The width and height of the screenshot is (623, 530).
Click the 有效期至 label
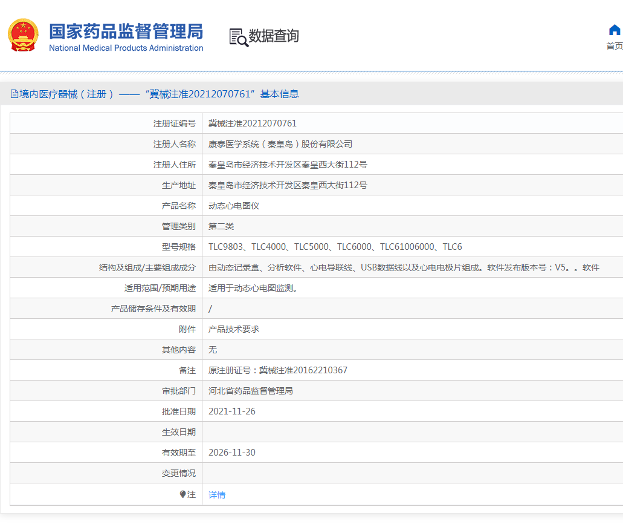point(179,453)
